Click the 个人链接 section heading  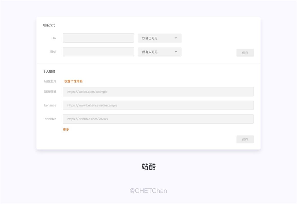coord(49,71)
